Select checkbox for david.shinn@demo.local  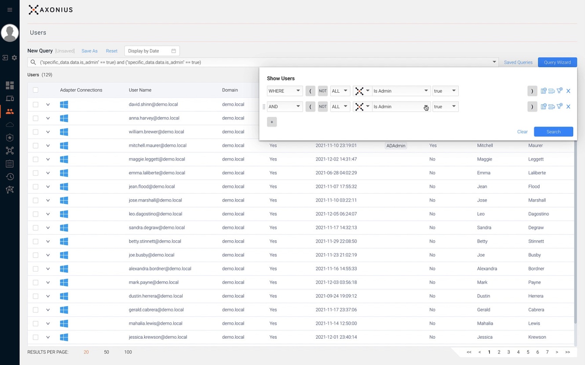click(36, 105)
